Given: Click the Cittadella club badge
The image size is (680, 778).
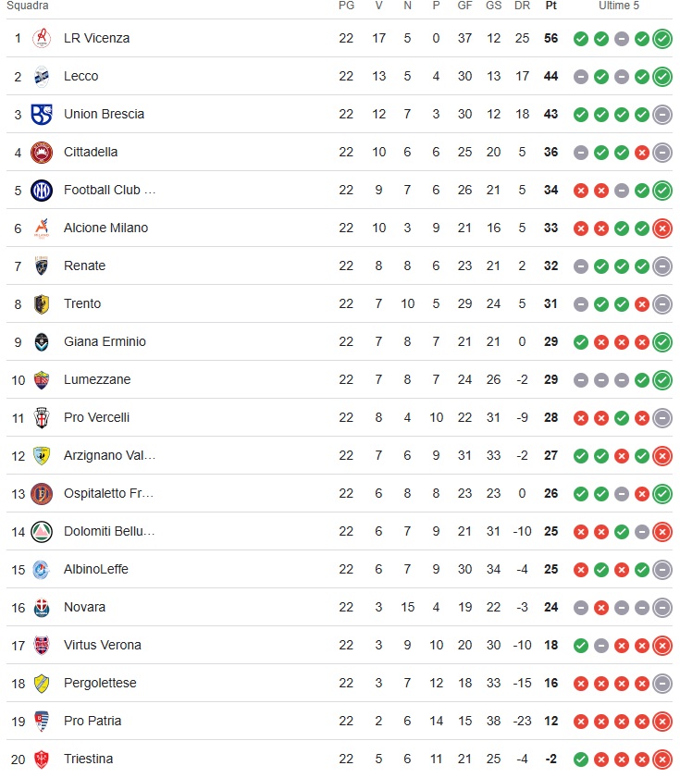Looking at the screenshot, I should click(42, 153).
